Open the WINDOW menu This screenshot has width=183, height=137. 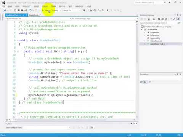pos(80,6)
